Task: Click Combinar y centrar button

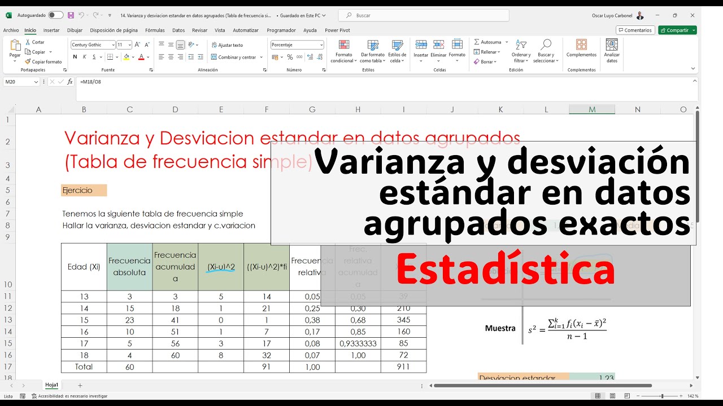Action: (234, 57)
